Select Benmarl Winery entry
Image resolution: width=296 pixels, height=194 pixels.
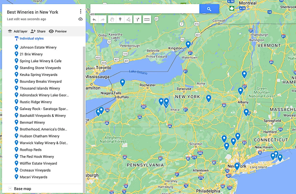pos(32,122)
